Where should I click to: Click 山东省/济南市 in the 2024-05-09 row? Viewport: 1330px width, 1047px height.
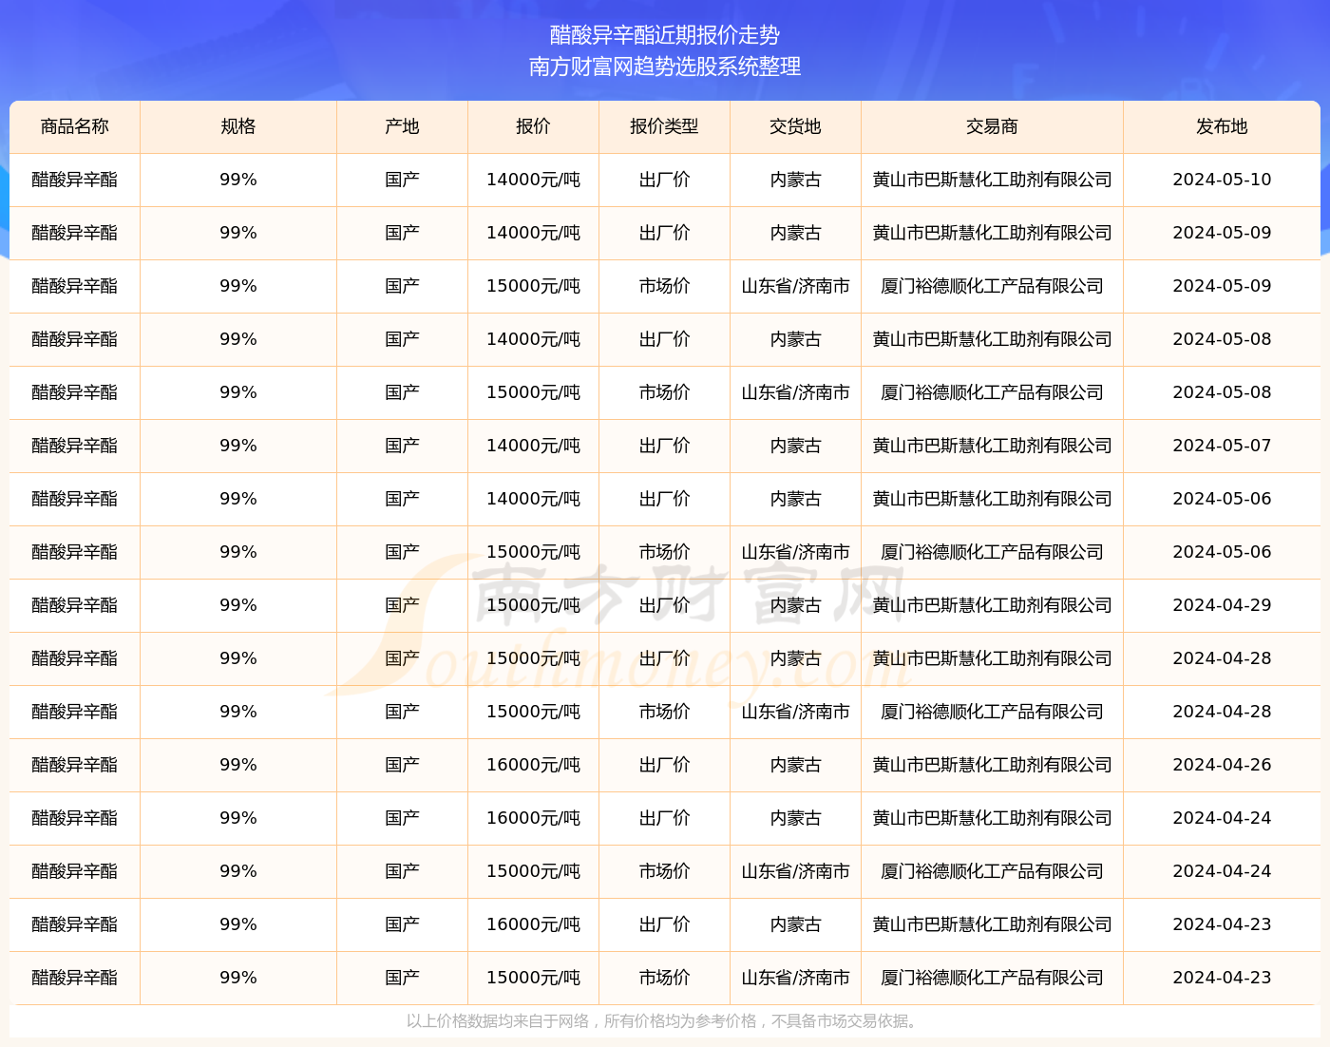795,286
